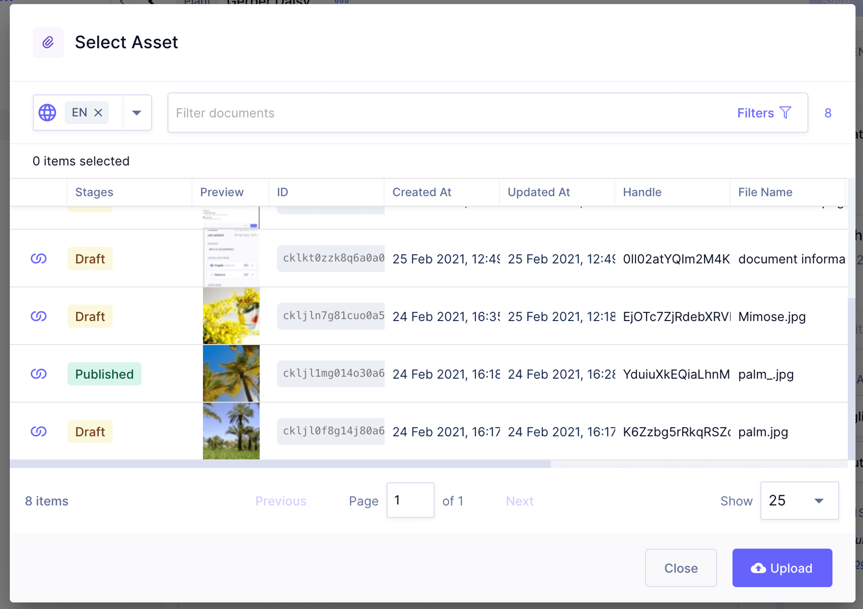Click the globe locale icon
Screen dimensions: 863x609
(47, 112)
